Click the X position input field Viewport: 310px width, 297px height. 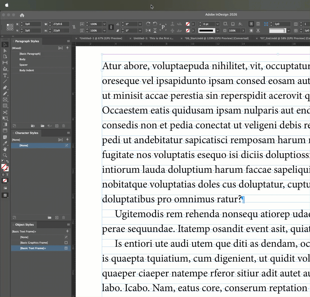[x=32, y=24]
